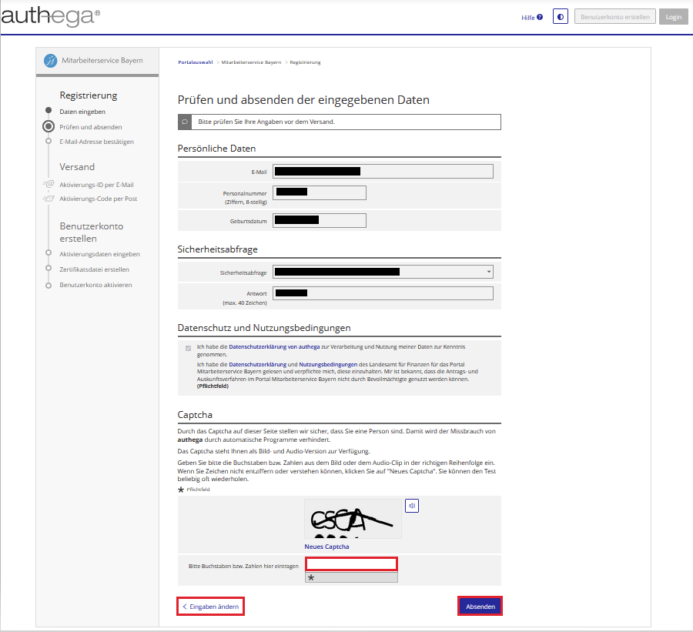
Task: Open Hilfe via the question mark
Action: click(539, 17)
